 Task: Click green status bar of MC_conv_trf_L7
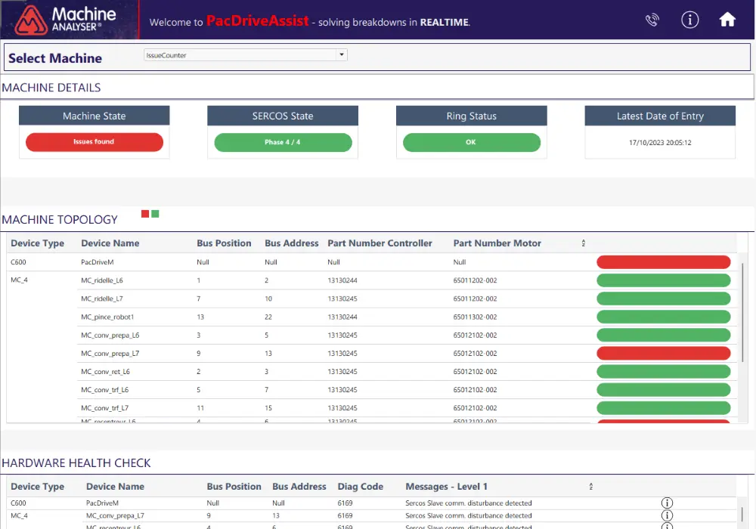point(664,408)
